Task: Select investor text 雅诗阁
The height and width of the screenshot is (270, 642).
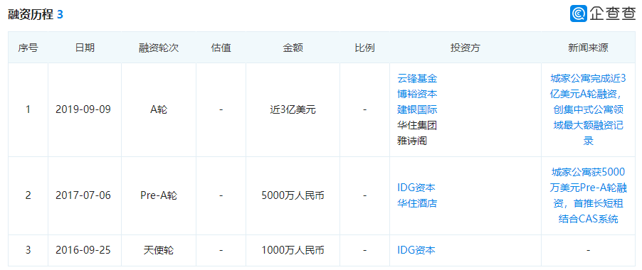Action: pyautogui.click(x=412, y=141)
